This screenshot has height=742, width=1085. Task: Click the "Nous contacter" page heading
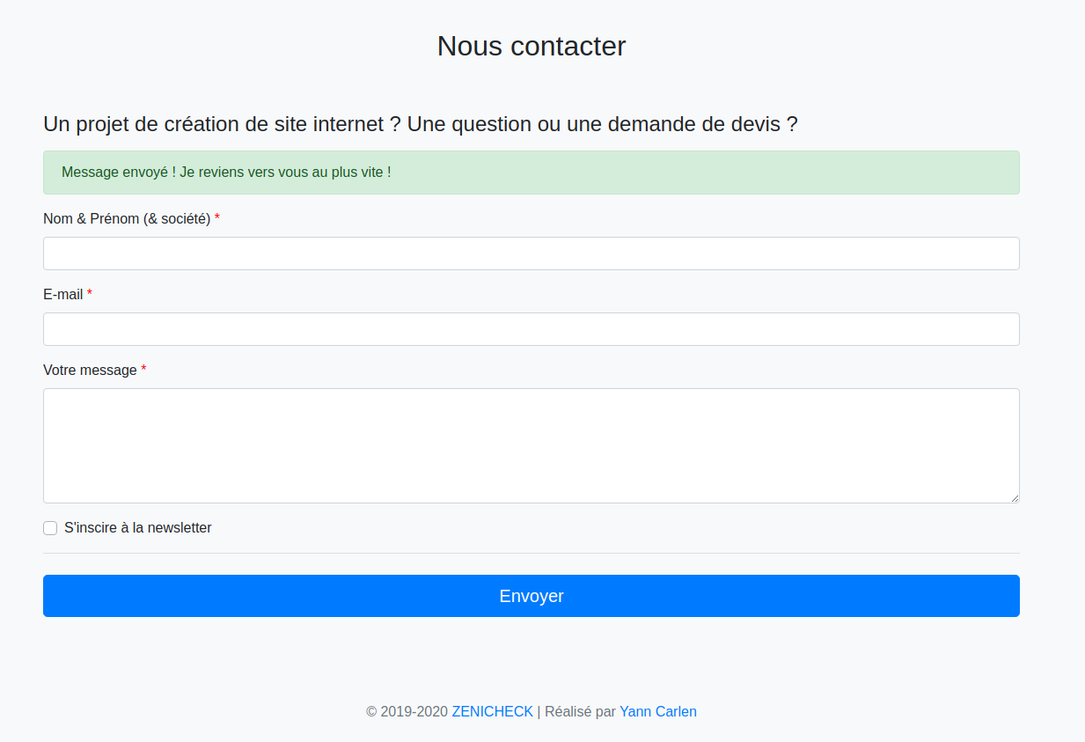532,46
